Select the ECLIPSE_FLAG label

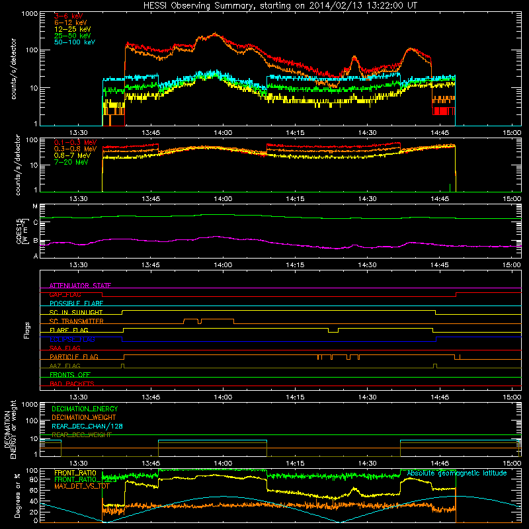point(72,339)
